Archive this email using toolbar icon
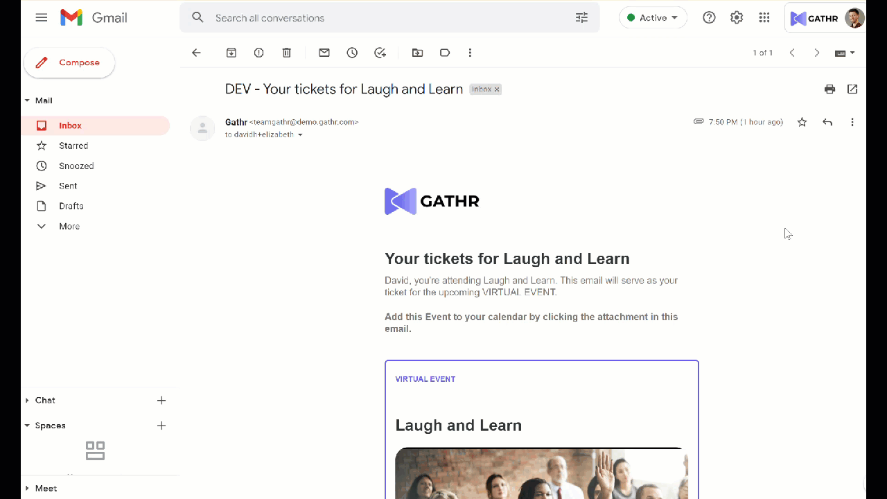The width and height of the screenshot is (887, 499). pyautogui.click(x=231, y=53)
